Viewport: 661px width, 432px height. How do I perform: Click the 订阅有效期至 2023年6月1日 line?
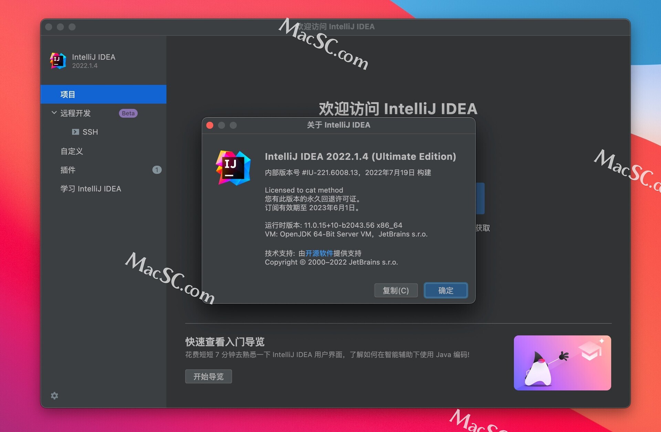[313, 208]
